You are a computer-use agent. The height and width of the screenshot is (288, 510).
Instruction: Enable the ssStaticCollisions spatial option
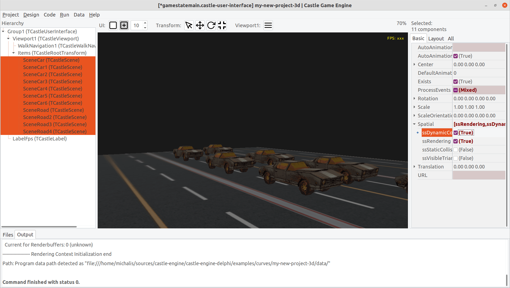[456, 149]
